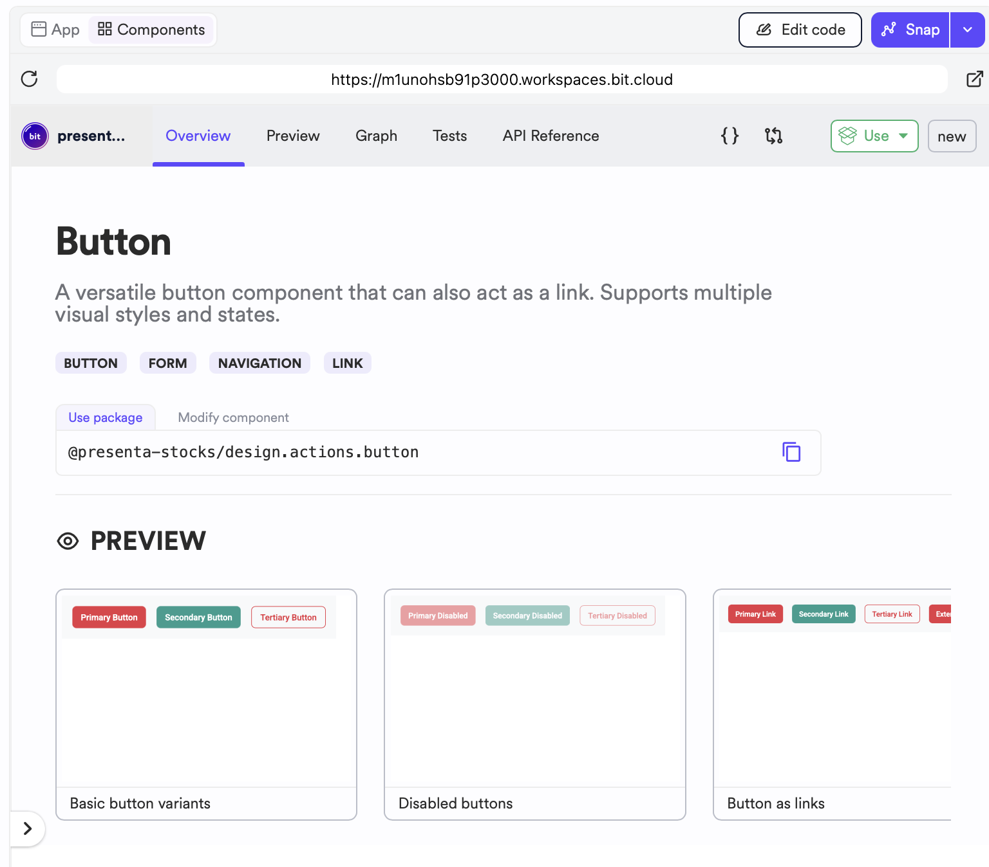Switch to the App view
This screenshot has width=989, height=867.
click(56, 30)
